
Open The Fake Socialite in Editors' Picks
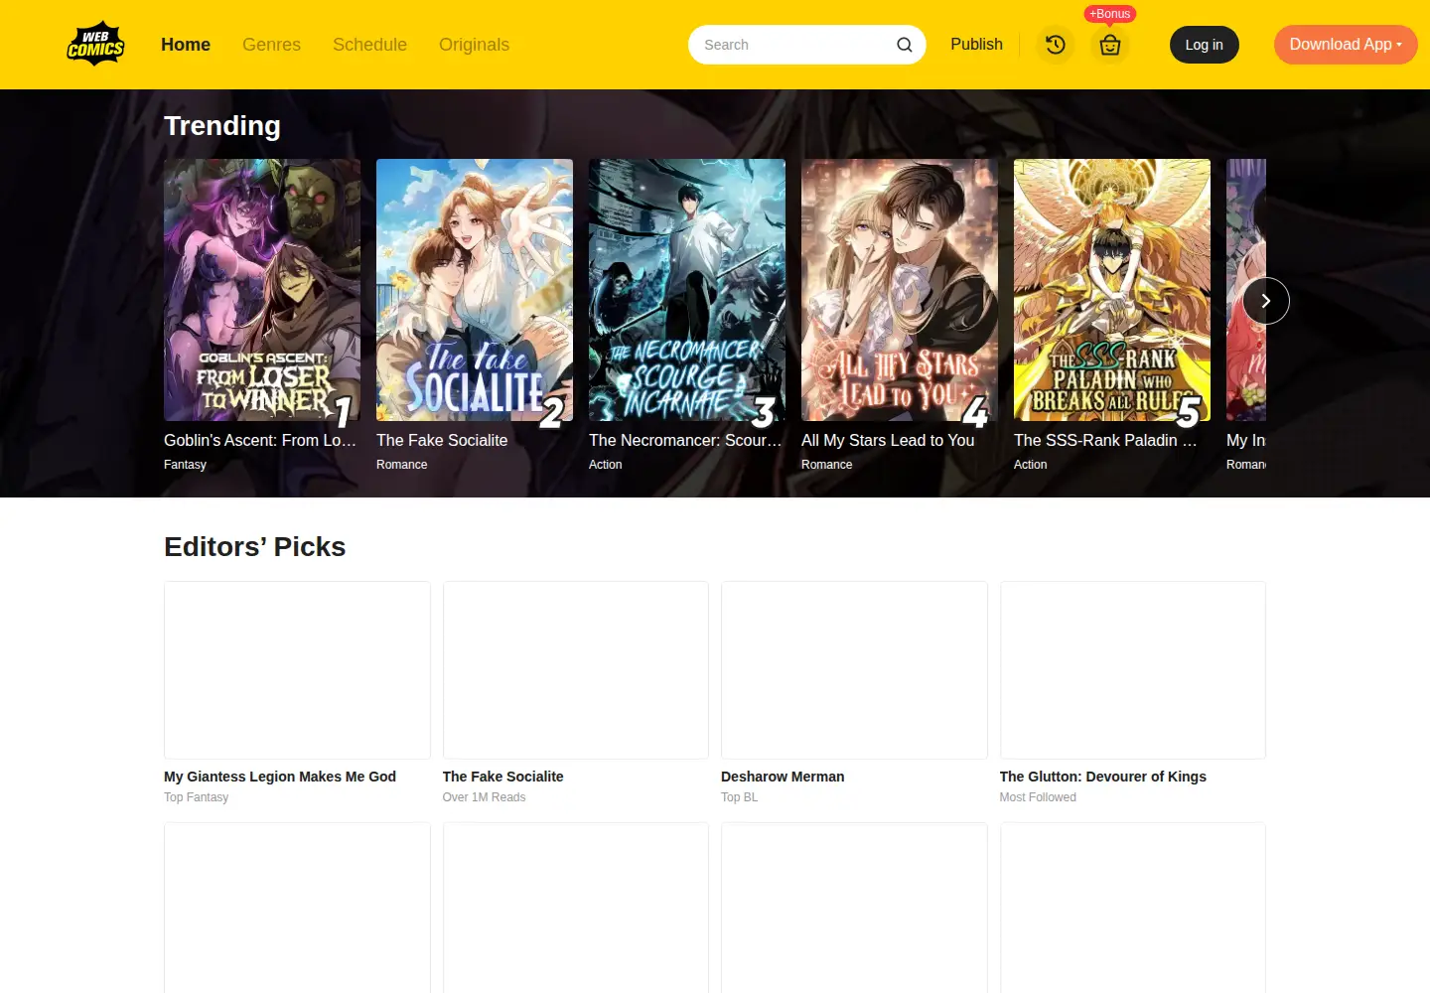tap(576, 670)
